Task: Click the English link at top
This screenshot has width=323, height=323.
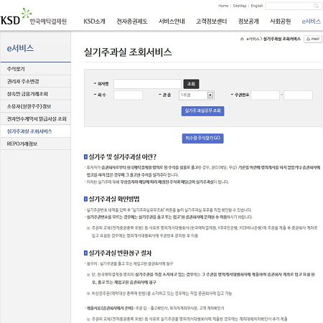Action: click(x=257, y=6)
